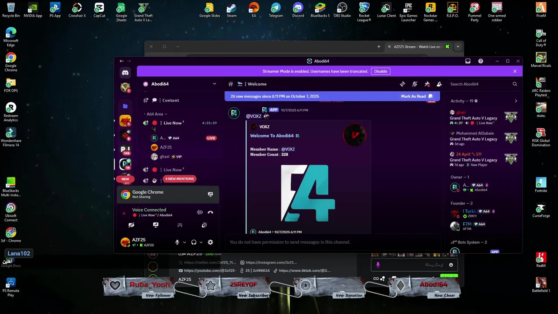
Task: Focus the Search Abodi64 field
Action: click(x=484, y=84)
